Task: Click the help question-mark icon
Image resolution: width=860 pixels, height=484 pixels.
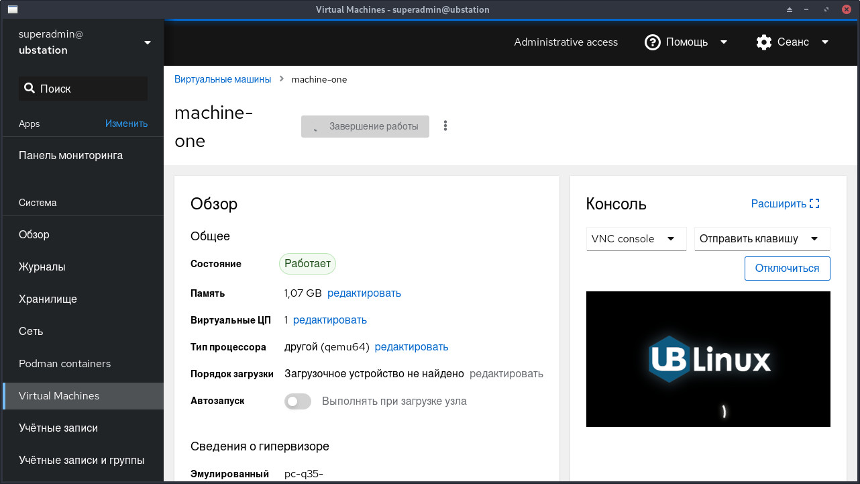Action: [x=652, y=42]
